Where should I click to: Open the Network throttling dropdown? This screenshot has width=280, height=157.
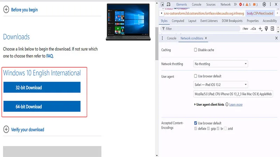(x=220, y=64)
